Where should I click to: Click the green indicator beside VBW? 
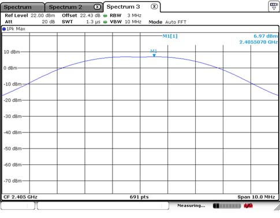click(105, 22)
